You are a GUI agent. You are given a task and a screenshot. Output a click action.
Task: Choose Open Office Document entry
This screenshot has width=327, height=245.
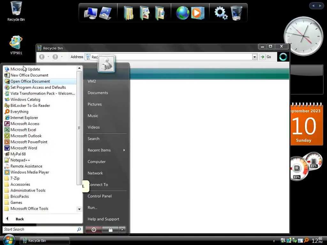pyautogui.click(x=40, y=81)
